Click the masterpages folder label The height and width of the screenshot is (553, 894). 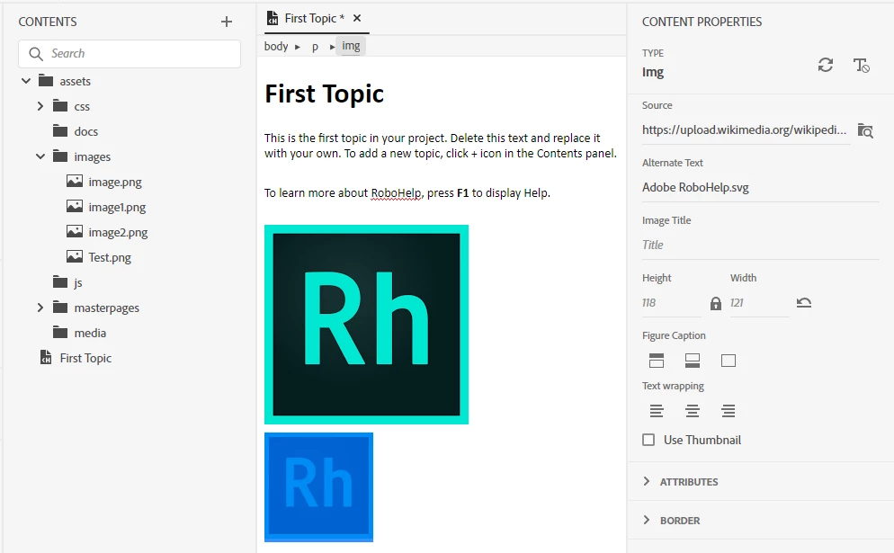pyautogui.click(x=107, y=308)
